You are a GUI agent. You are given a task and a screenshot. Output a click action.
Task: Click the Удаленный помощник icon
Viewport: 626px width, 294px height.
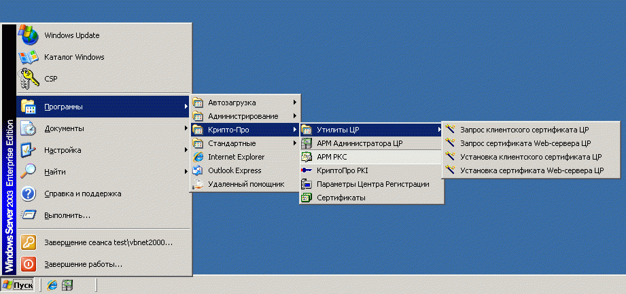[x=198, y=184]
